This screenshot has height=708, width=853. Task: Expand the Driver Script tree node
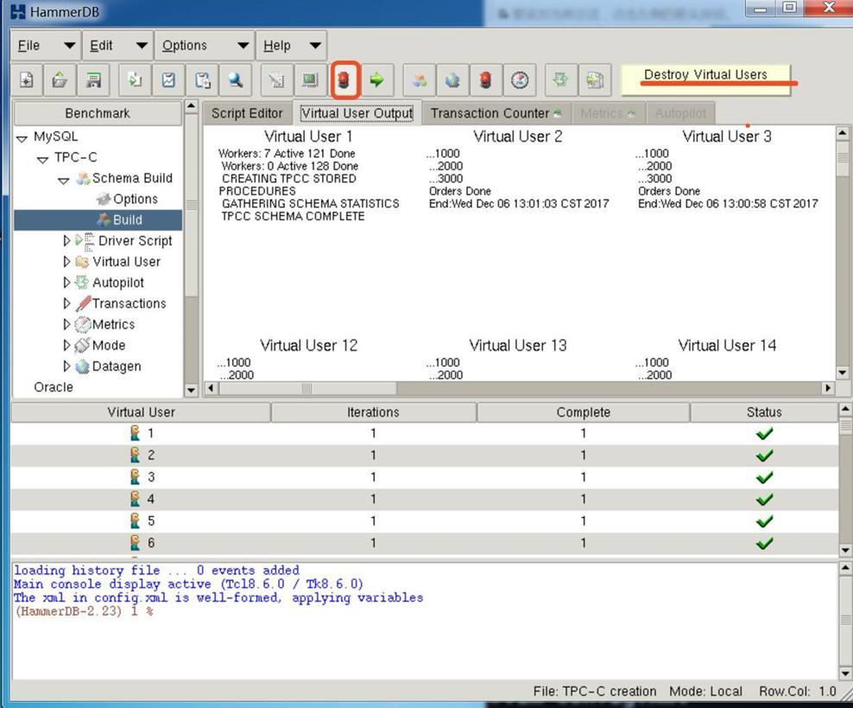[67, 241]
